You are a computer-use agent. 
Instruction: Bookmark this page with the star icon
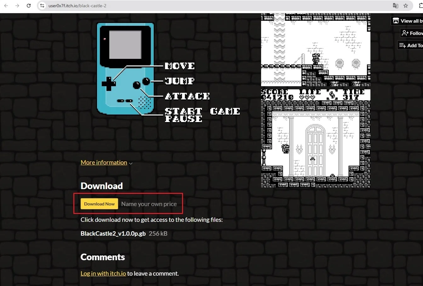[x=406, y=6]
